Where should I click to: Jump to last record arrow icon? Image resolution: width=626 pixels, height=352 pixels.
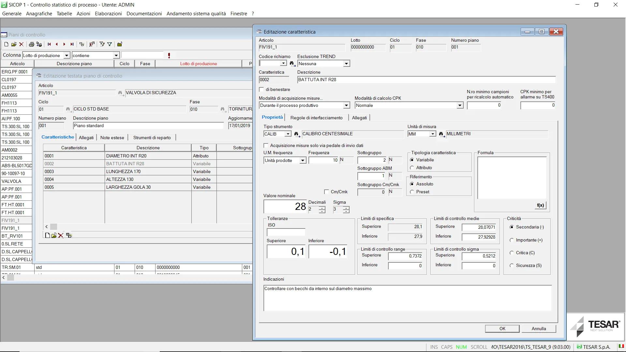(x=72, y=44)
